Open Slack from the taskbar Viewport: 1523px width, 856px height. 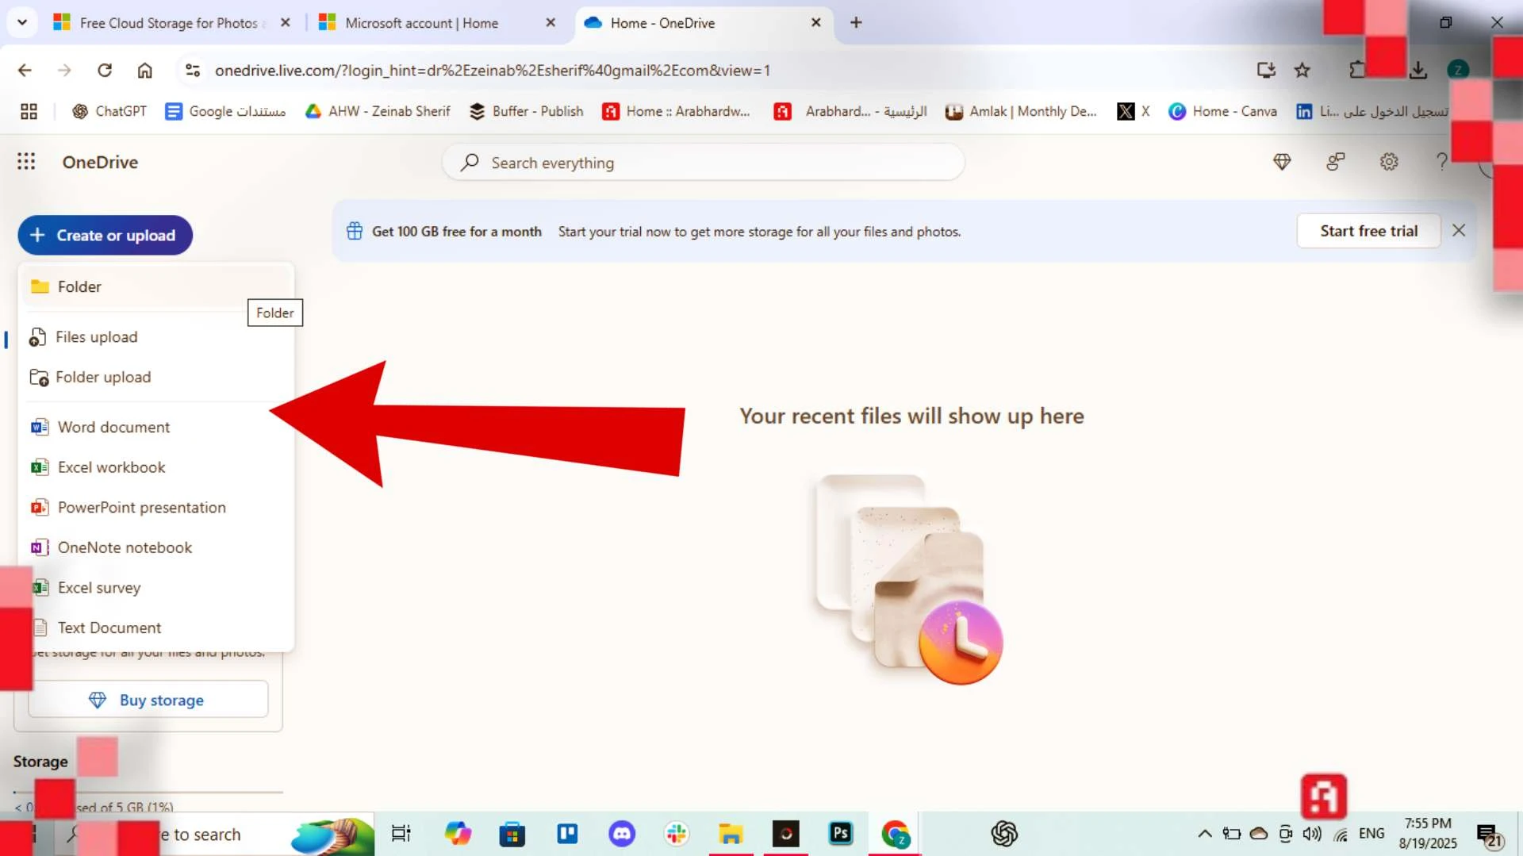(x=677, y=834)
